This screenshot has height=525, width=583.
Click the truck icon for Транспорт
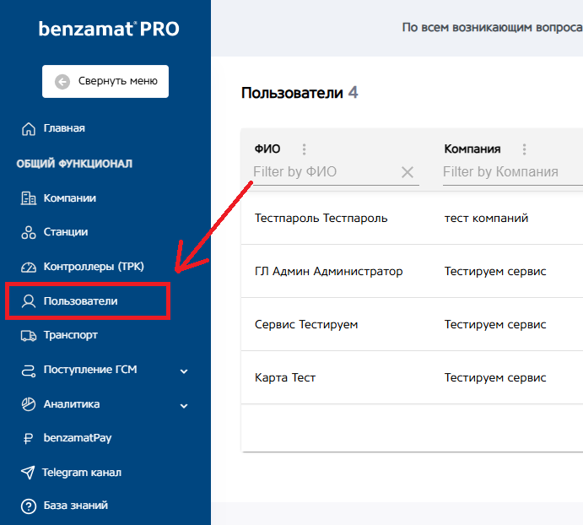tap(28, 335)
